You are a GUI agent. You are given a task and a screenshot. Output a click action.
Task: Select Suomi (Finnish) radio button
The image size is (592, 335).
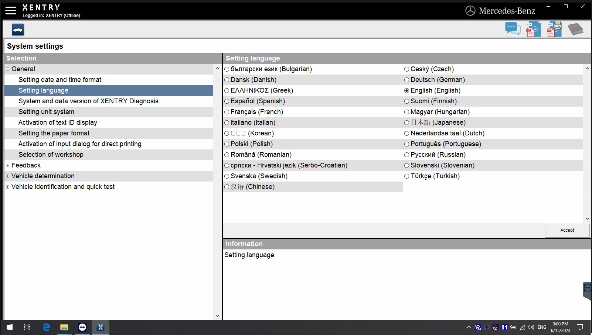point(406,101)
